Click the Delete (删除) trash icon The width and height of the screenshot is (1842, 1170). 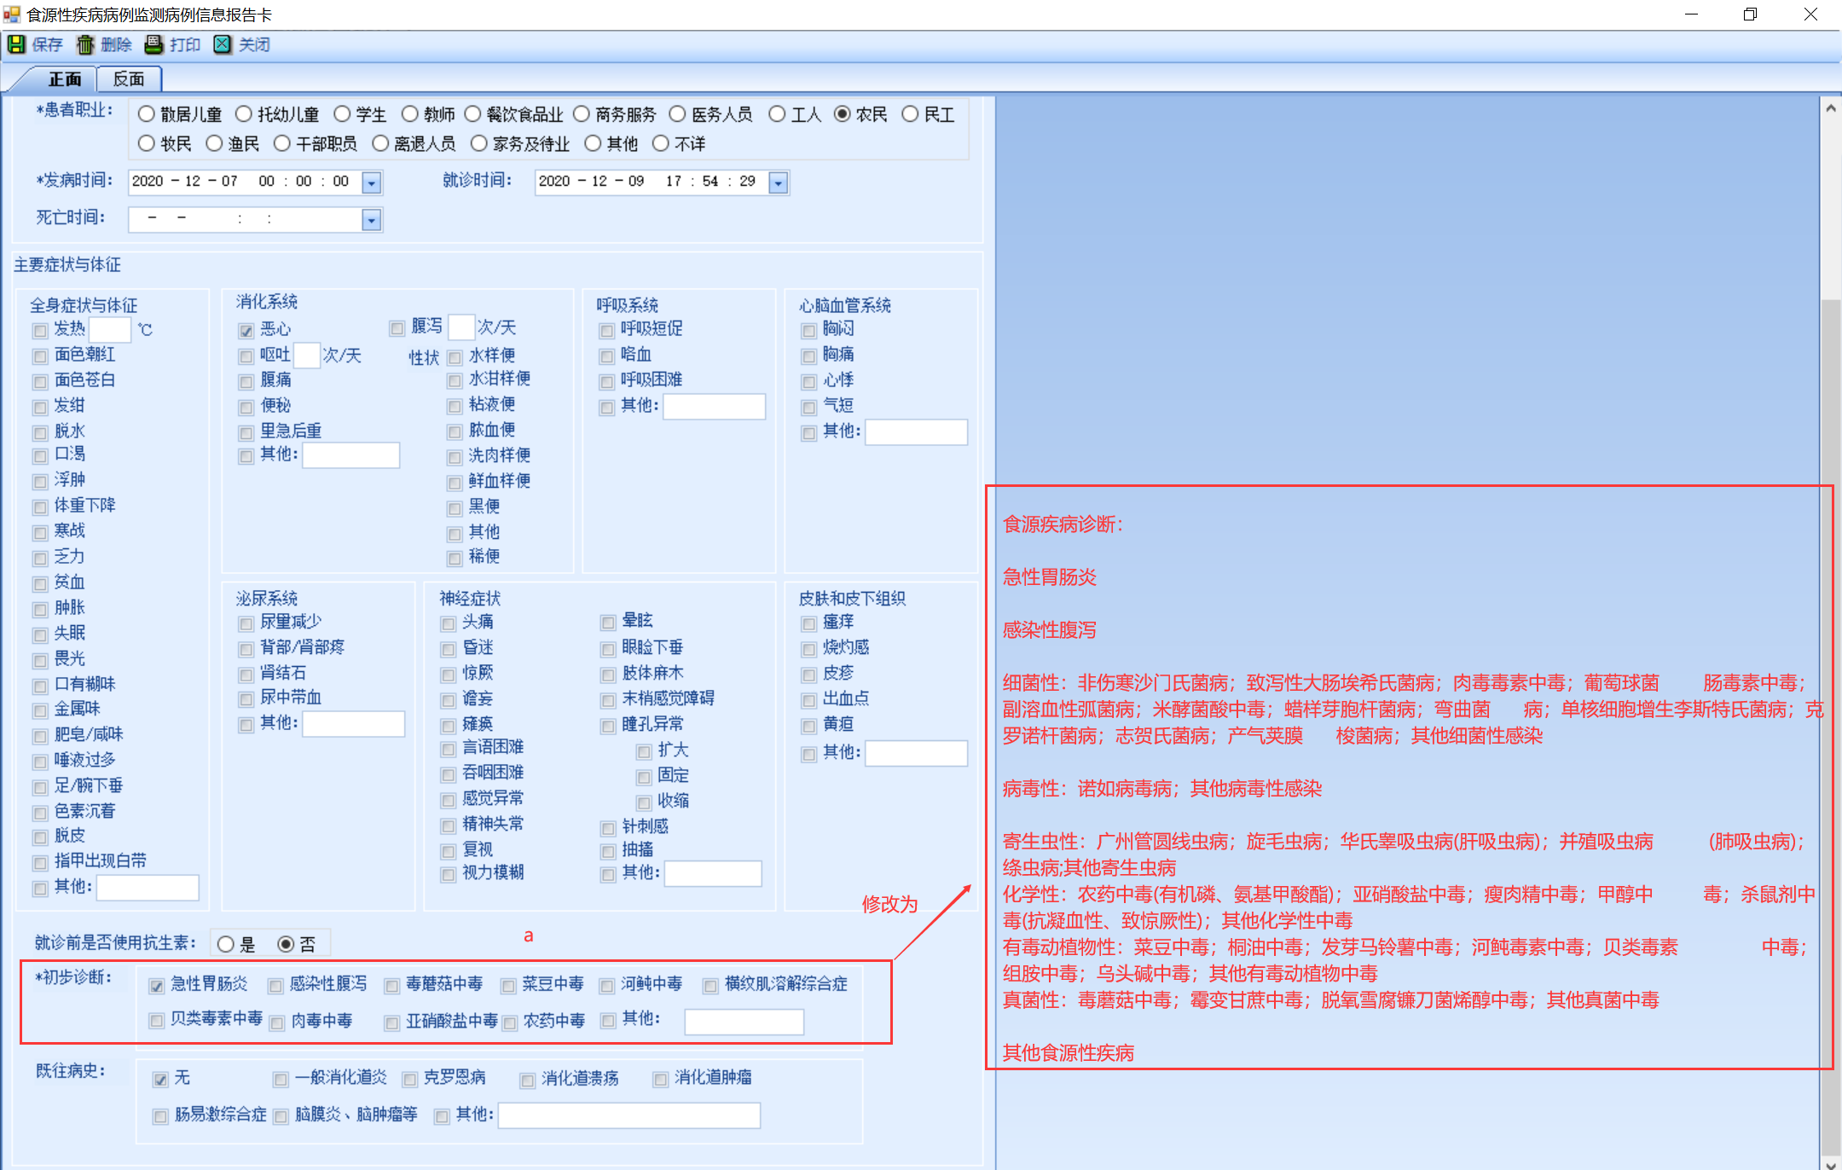click(x=85, y=44)
